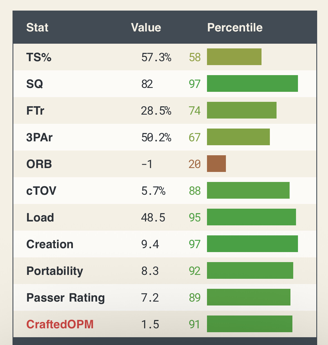Click the TS% percentile bar
Viewport: 328px width, 345px height.
[x=234, y=57]
